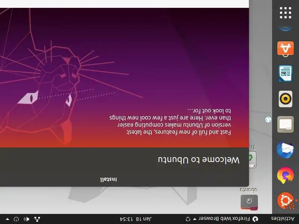This screenshot has height=224, width=299.
Task: Launch Rhythmbox music player
Action: click(x=286, y=99)
